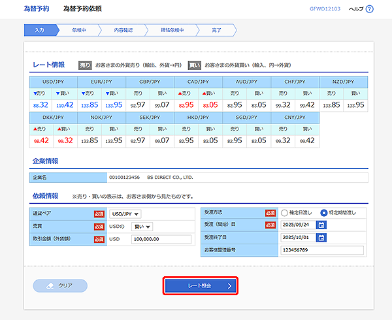
Task: Click the 締結依頼中 step tab
Action: 172,30
